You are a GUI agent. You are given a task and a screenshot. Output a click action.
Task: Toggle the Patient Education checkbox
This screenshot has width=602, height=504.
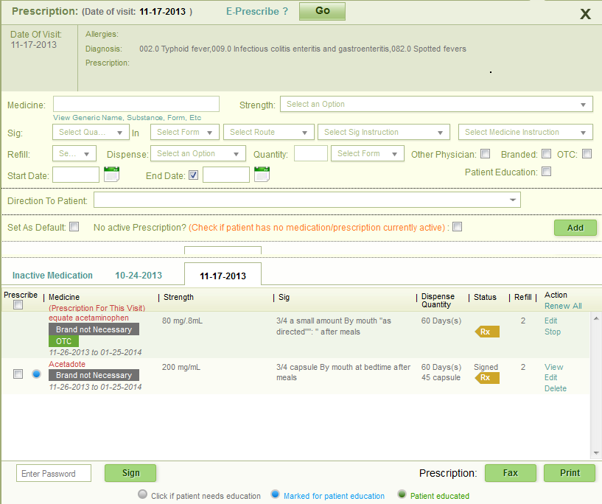pyautogui.click(x=546, y=172)
